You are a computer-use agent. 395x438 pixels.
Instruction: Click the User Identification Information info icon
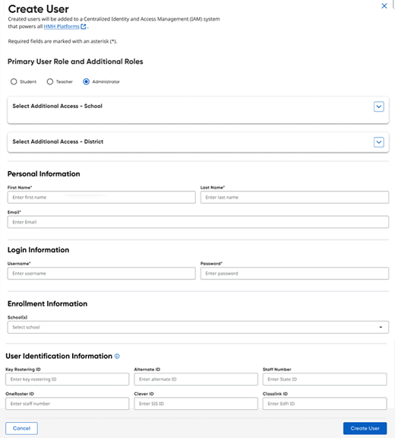tap(117, 356)
